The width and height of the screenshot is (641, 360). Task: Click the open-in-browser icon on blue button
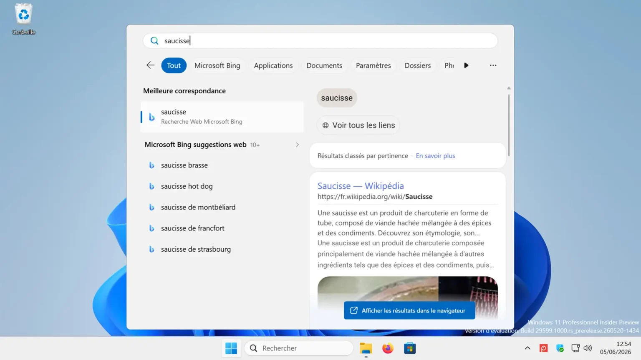tap(354, 310)
